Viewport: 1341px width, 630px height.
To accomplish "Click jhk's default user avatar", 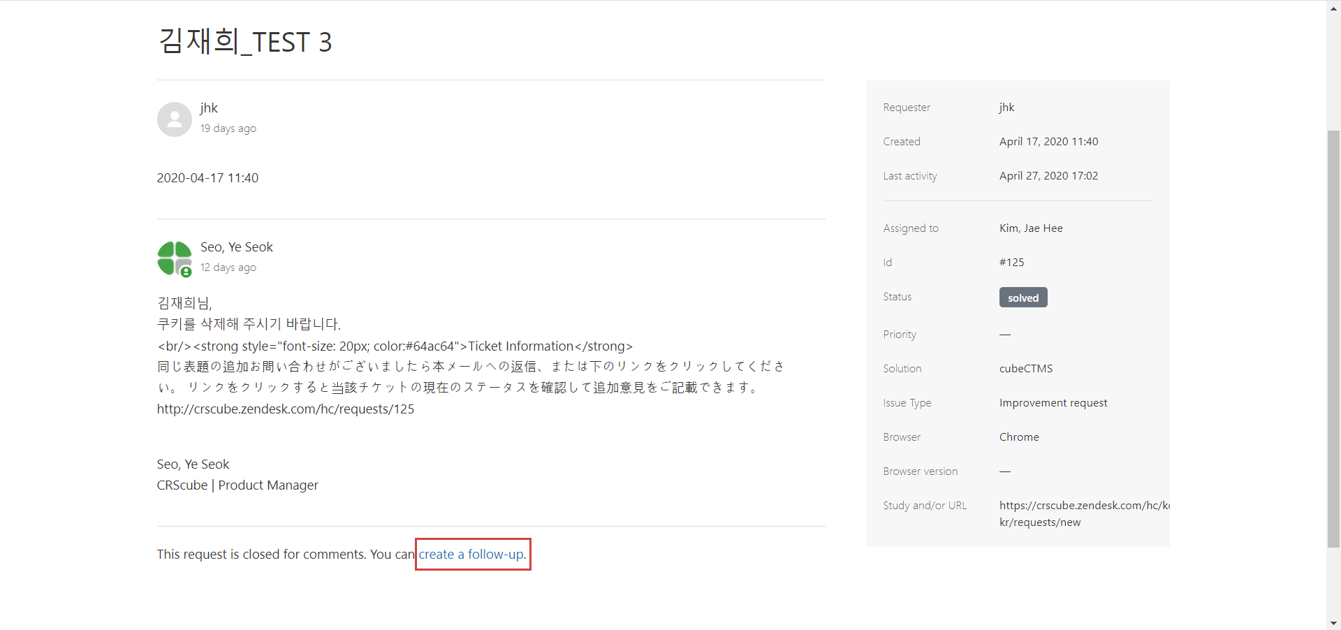I will [x=174, y=119].
